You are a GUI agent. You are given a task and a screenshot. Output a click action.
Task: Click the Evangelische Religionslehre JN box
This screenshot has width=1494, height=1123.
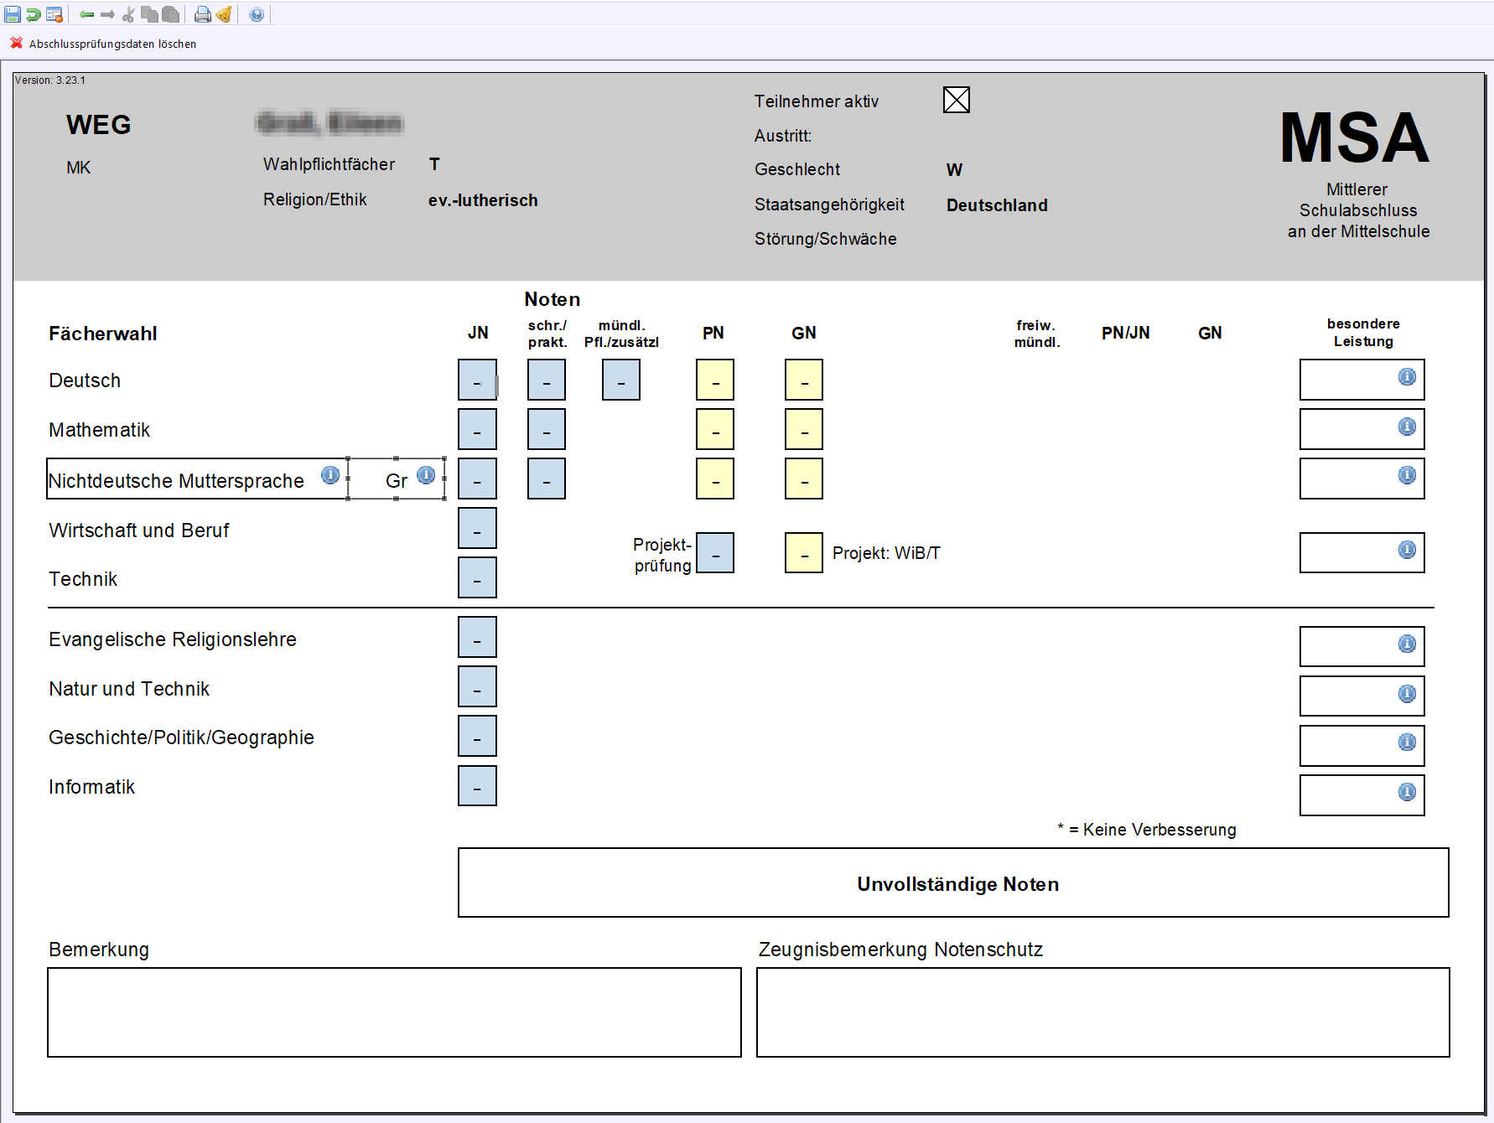click(477, 637)
